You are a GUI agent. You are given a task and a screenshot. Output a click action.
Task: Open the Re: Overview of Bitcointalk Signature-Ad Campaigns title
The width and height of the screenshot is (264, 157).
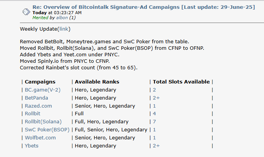coord(143,7)
